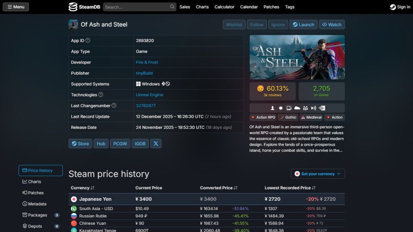
Task: Go to Sales in top navigation
Action: (x=185, y=7)
